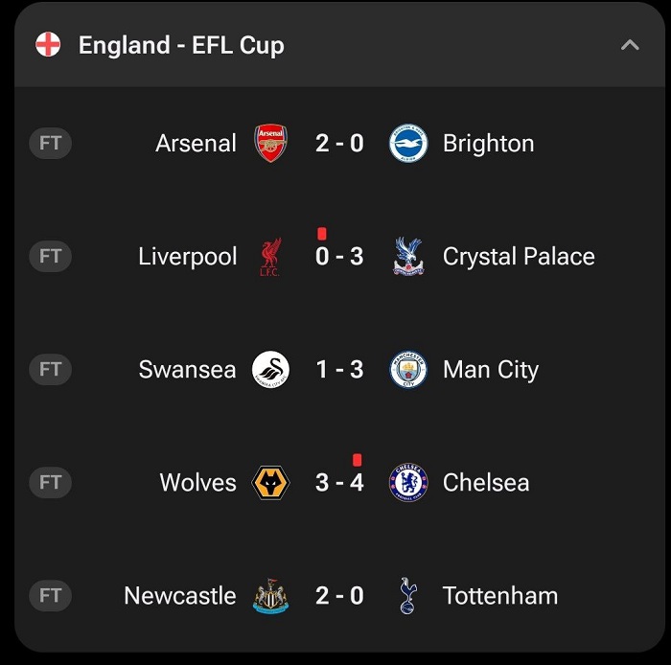
Task: Click the Tottenham club crest
Action: pyautogui.click(x=408, y=596)
